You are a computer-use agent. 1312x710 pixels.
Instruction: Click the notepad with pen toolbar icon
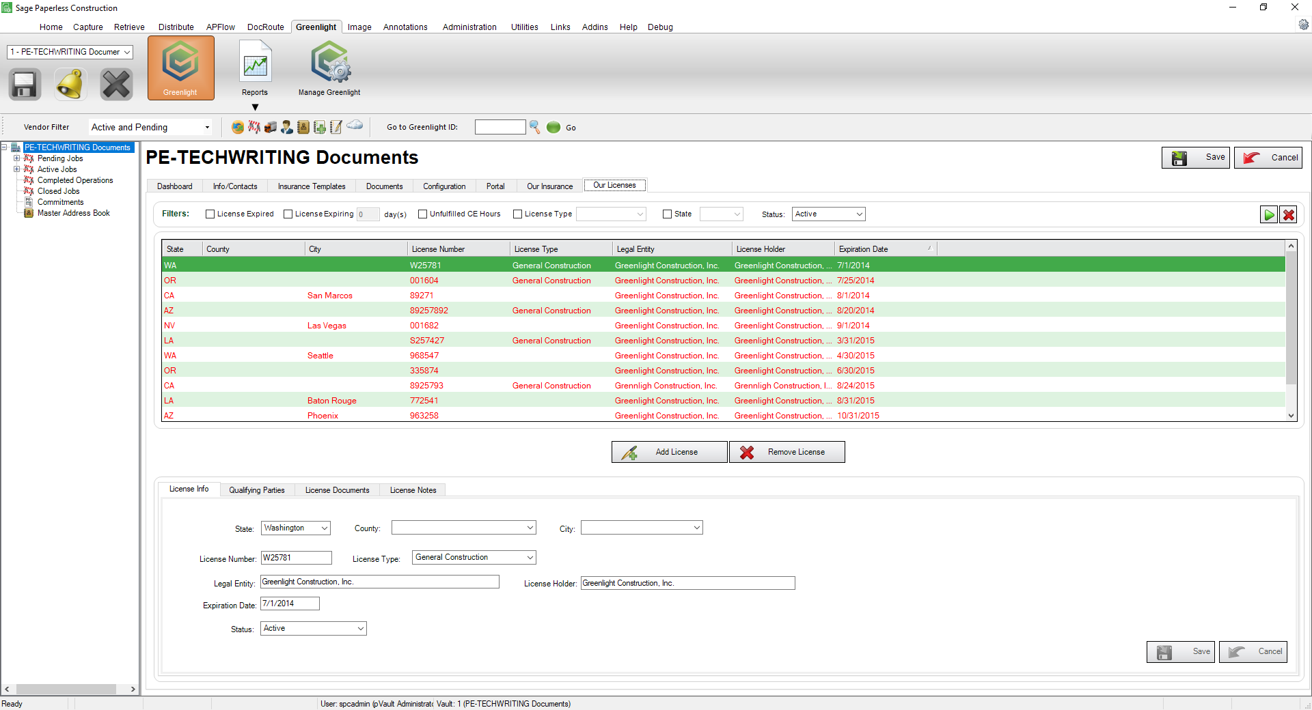click(x=336, y=127)
